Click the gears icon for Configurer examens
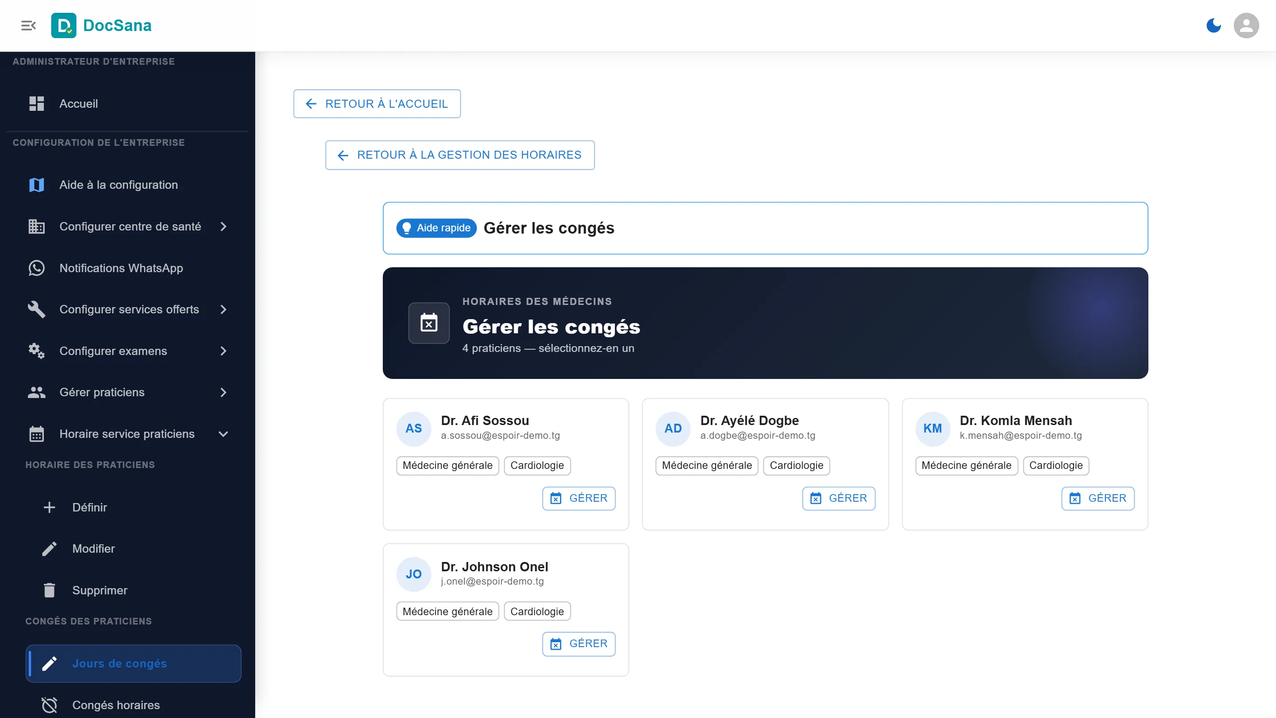The height and width of the screenshot is (718, 1276). [x=37, y=351]
